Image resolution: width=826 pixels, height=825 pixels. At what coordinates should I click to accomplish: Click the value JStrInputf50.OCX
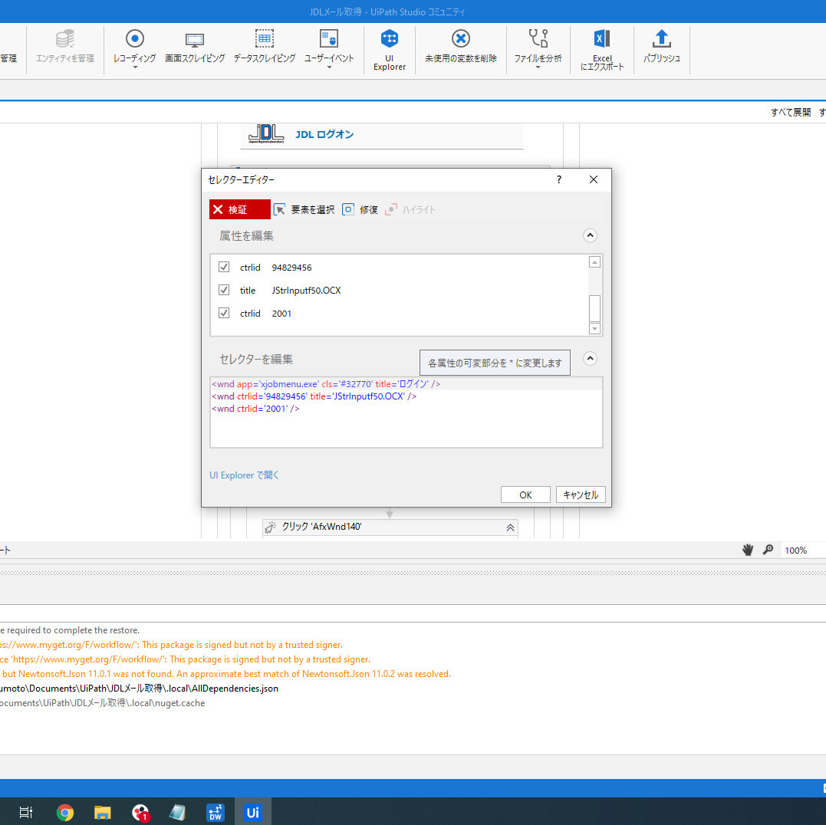click(306, 291)
